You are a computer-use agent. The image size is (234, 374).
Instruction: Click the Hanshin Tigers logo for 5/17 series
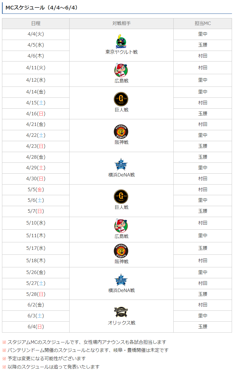(x=121, y=251)
